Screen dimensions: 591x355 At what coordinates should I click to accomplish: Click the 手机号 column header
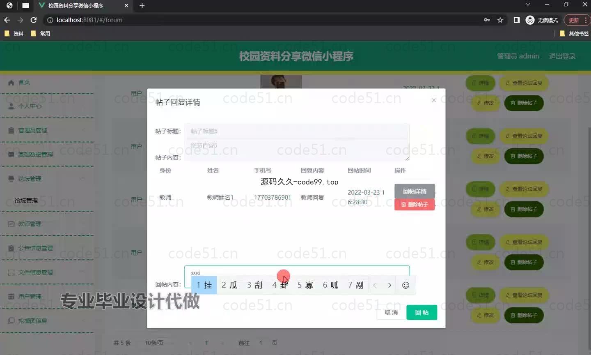[263, 171]
